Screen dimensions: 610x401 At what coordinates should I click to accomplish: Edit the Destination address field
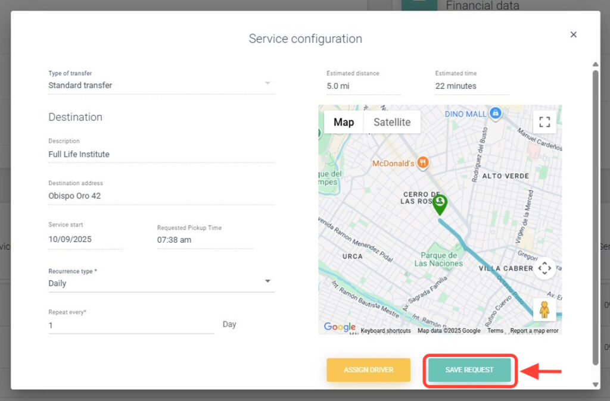pos(161,196)
